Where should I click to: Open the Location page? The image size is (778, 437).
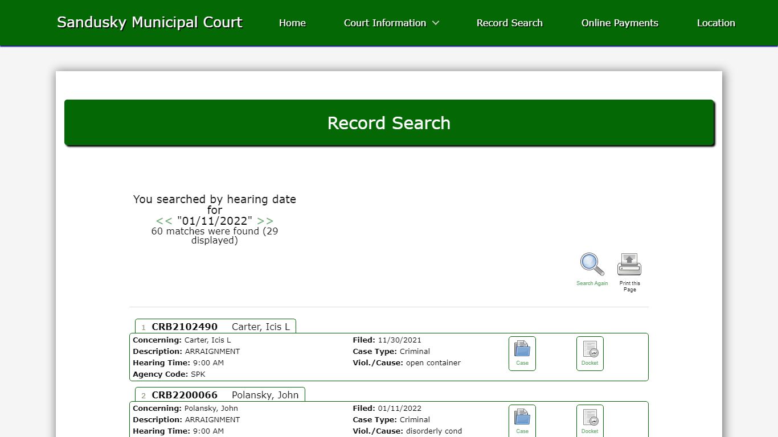tap(716, 23)
